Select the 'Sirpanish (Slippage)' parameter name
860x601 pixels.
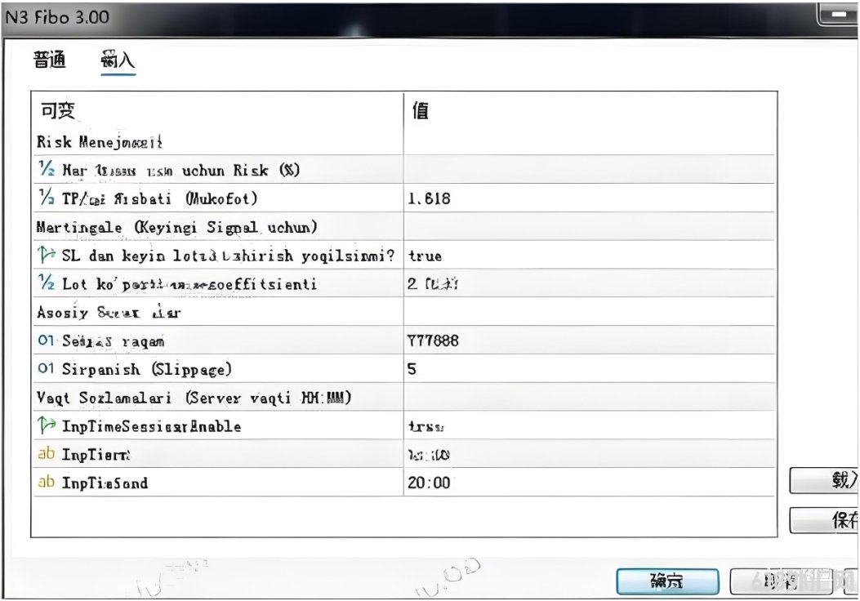point(146,369)
